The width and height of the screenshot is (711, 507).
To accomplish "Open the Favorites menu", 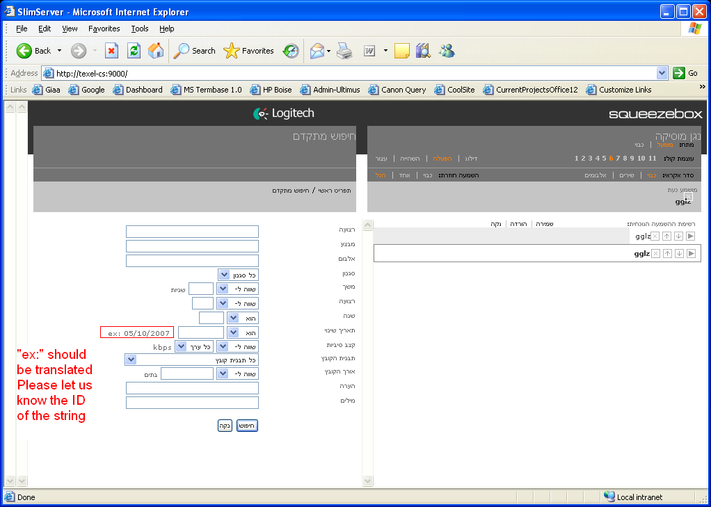I will point(104,29).
